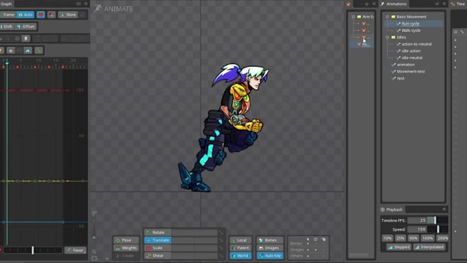This screenshot has width=467, height=263.
Task: Click the Favor button
Action: pyautogui.click(x=76, y=250)
